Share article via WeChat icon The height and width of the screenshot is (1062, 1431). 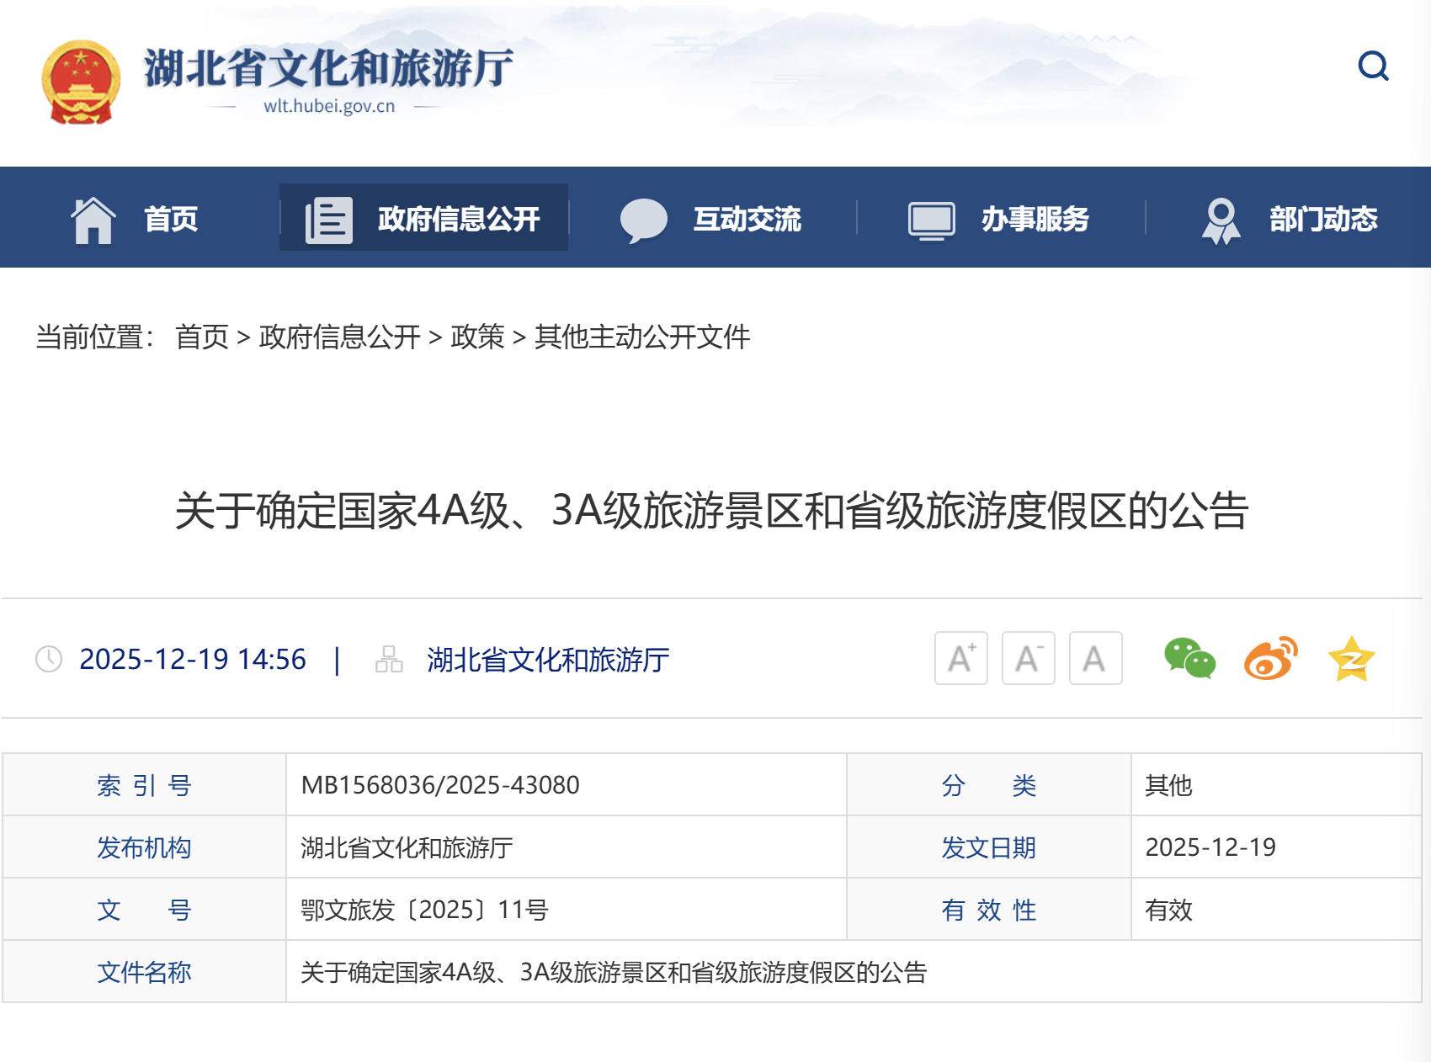(x=1189, y=658)
